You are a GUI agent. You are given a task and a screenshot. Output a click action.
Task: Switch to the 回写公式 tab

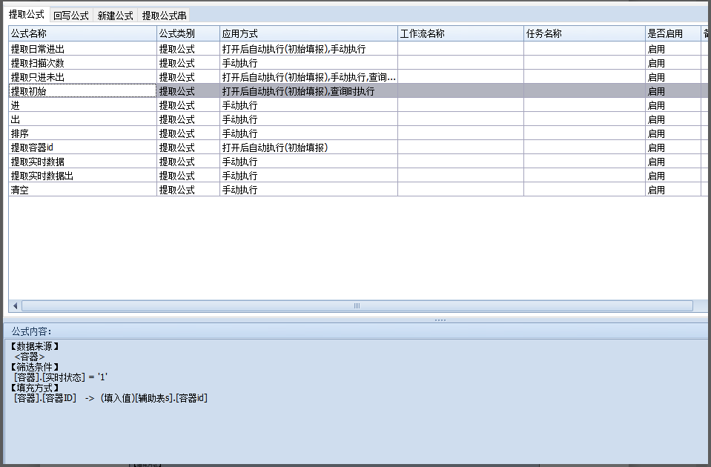(71, 15)
